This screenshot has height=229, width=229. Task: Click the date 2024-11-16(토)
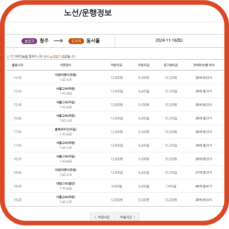coord(169,40)
